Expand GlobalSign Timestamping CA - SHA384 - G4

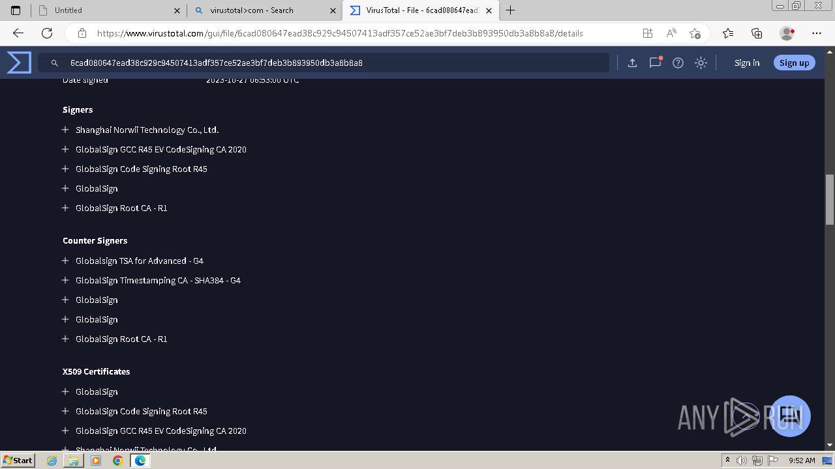[65, 280]
